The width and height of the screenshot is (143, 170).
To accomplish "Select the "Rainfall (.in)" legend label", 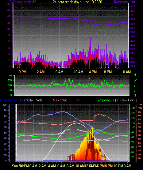I will [9, 100].
